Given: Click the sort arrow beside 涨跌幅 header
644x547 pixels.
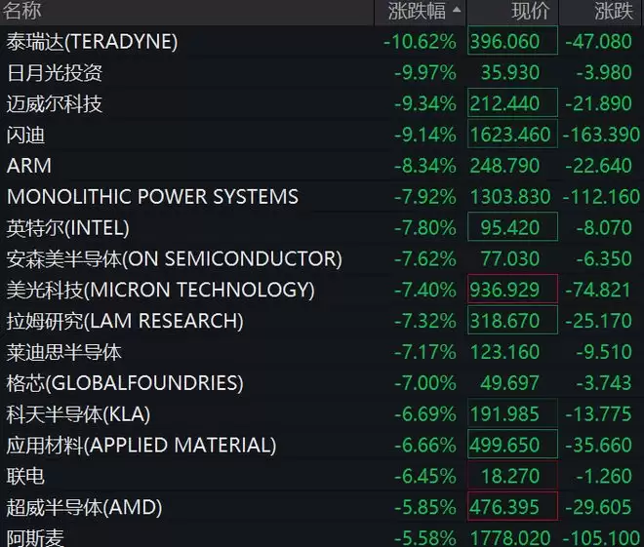Looking at the screenshot, I should pyautogui.click(x=457, y=10).
